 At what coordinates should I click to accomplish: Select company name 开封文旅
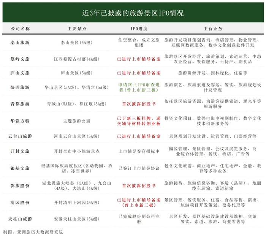click(x=20, y=151)
